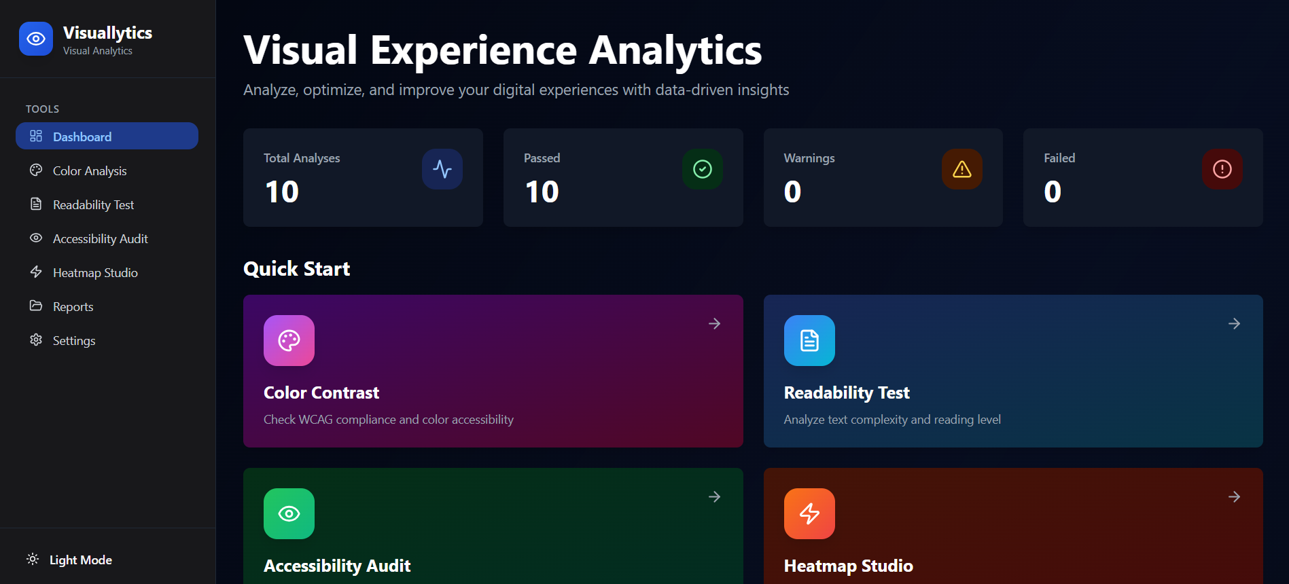Select Reports in the sidebar
This screenshot has width=1289, height=584.
[x=107, y=306]
